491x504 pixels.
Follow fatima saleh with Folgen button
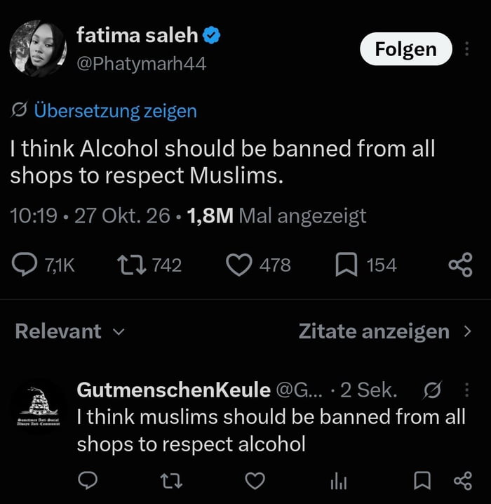[406, 49]
